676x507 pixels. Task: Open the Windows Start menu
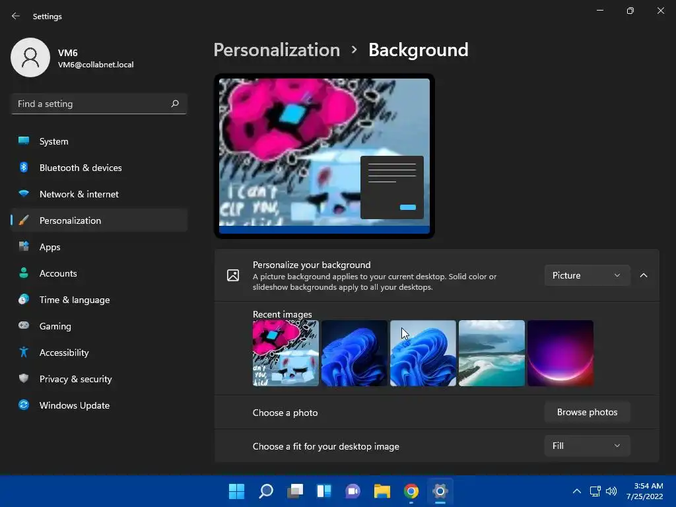[236, 491]
